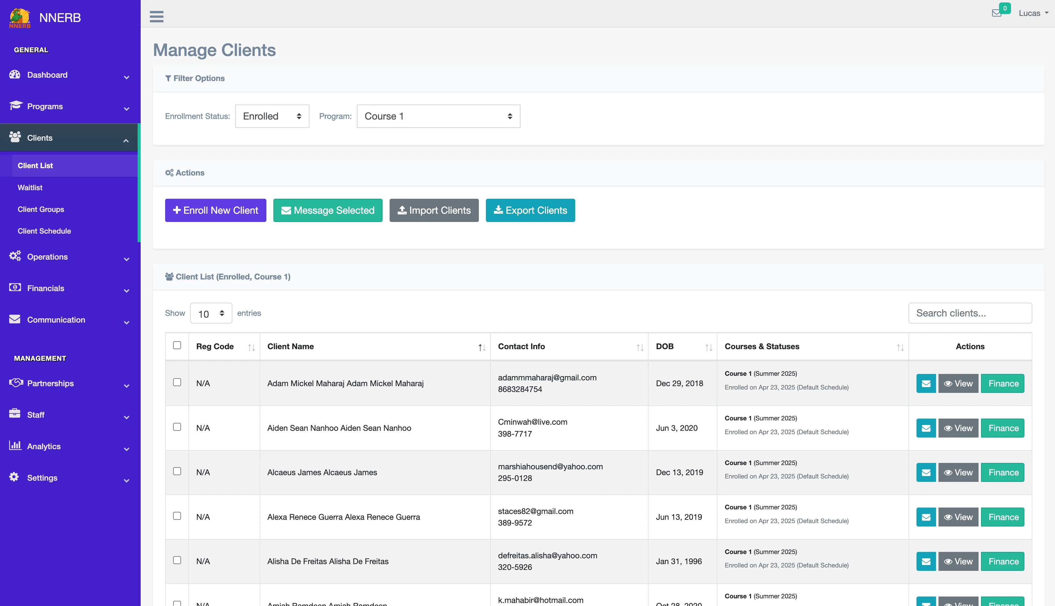
Task: Check the row checkbox for Aiden Sean Nanhoo
Action: click(177, 427)
